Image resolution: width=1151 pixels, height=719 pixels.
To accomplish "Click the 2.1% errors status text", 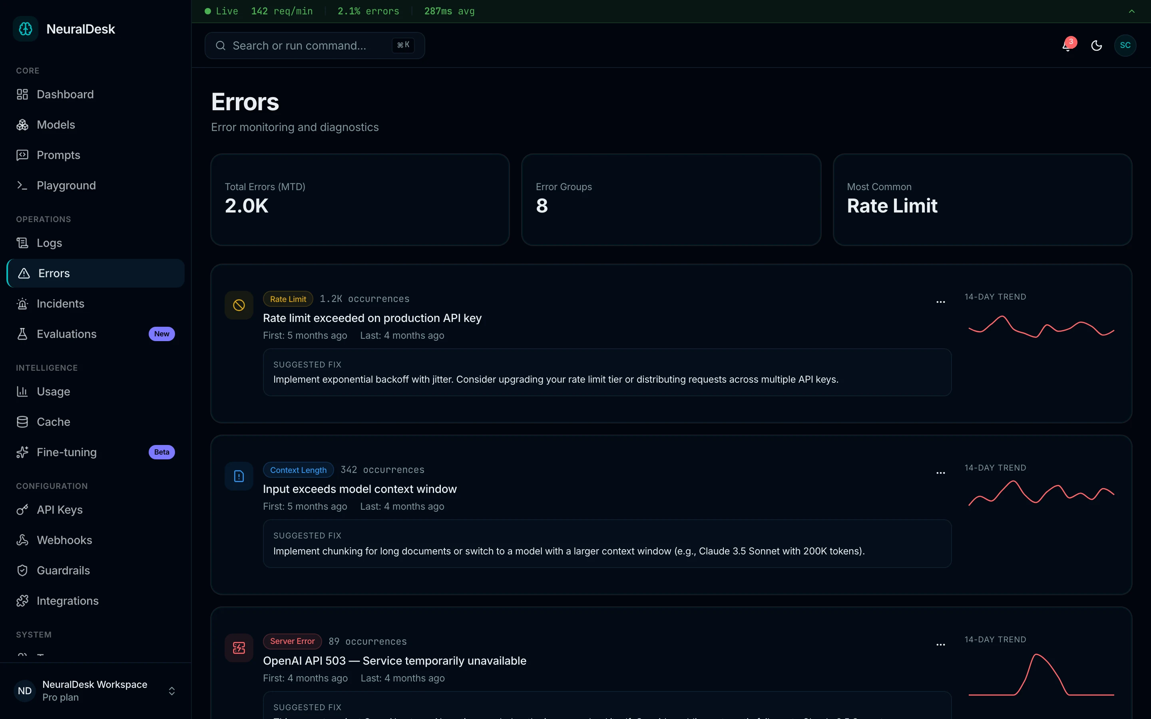I will pos(368,12).
